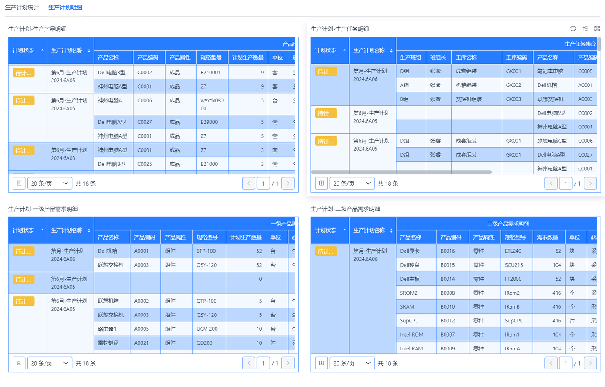Image resolution: width=605 pixels, height=387 pixels.
Task: Select the column icon in 二级产品需求 footer
Action: pos(321,363)
